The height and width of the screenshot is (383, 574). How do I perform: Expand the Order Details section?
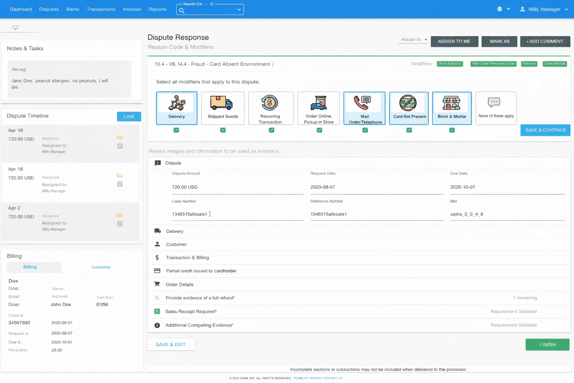point(359,284)
